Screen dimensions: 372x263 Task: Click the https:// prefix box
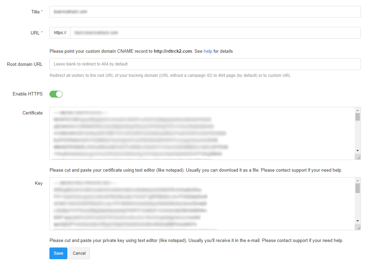pos(60,33)
